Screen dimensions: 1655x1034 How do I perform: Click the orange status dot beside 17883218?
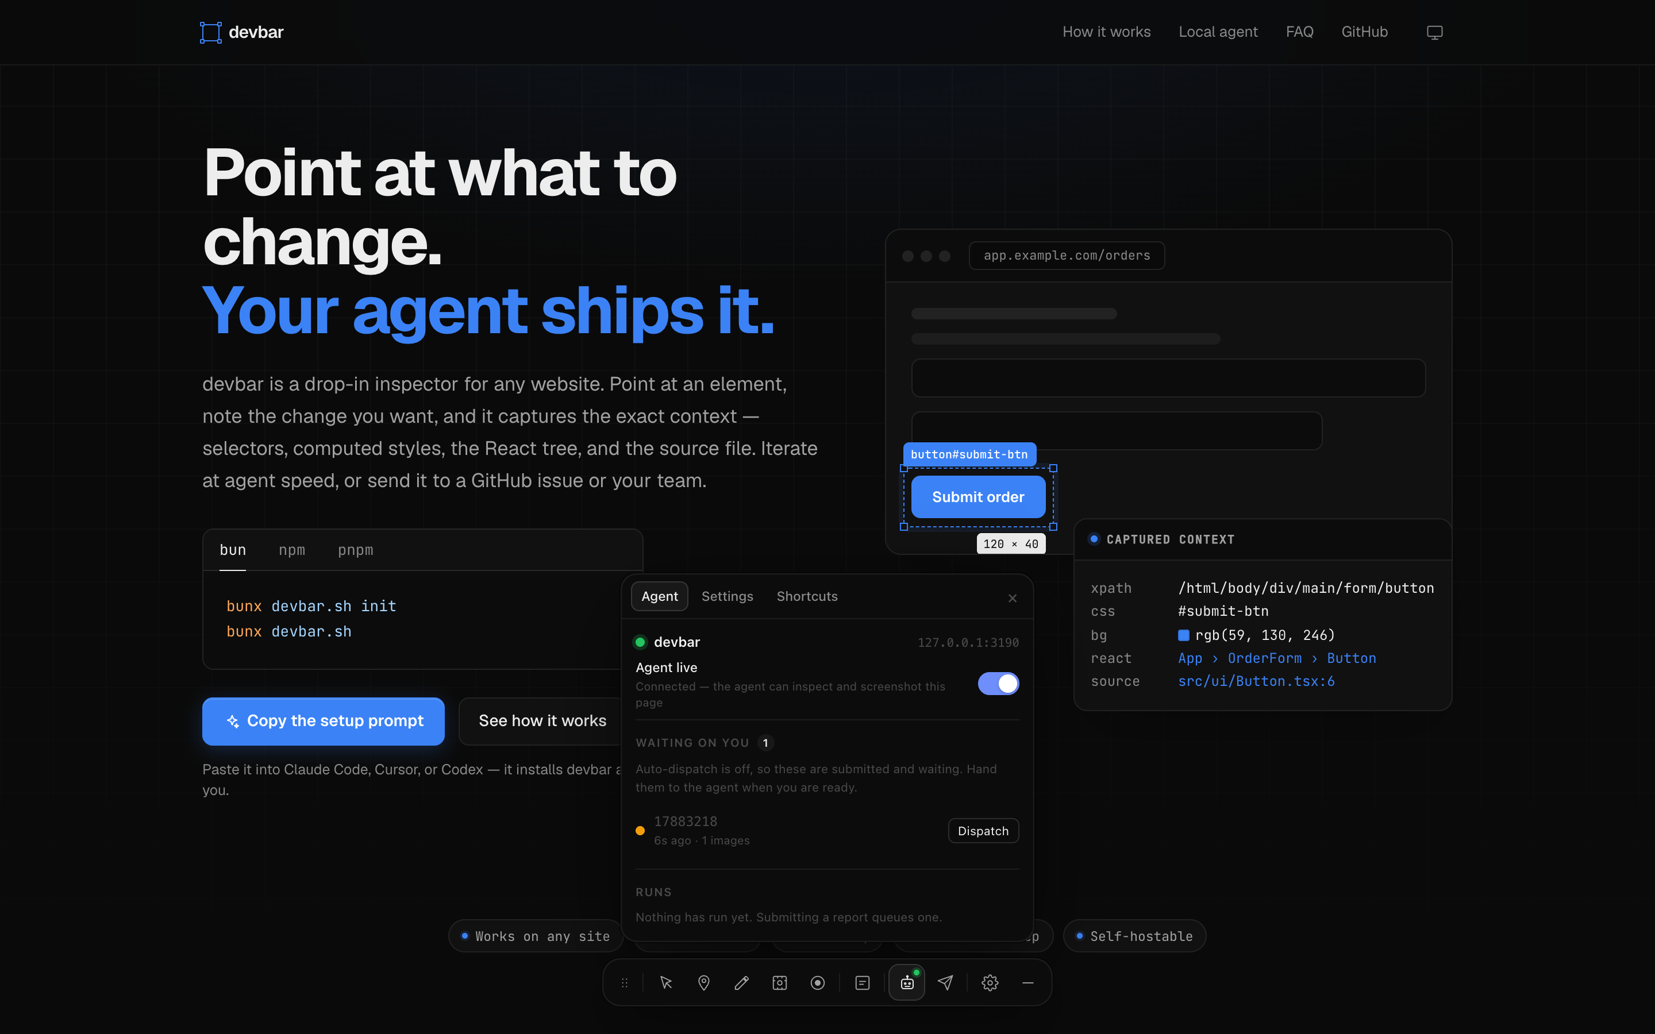[x=640, y=831]
